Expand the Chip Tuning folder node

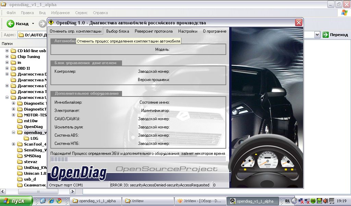pos(7,57)
